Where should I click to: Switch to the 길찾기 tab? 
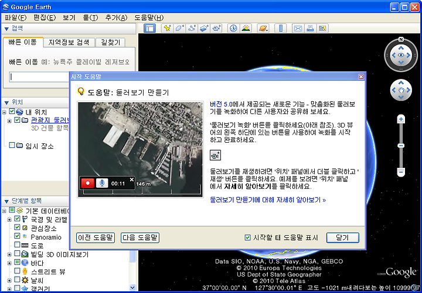[110, 42]
